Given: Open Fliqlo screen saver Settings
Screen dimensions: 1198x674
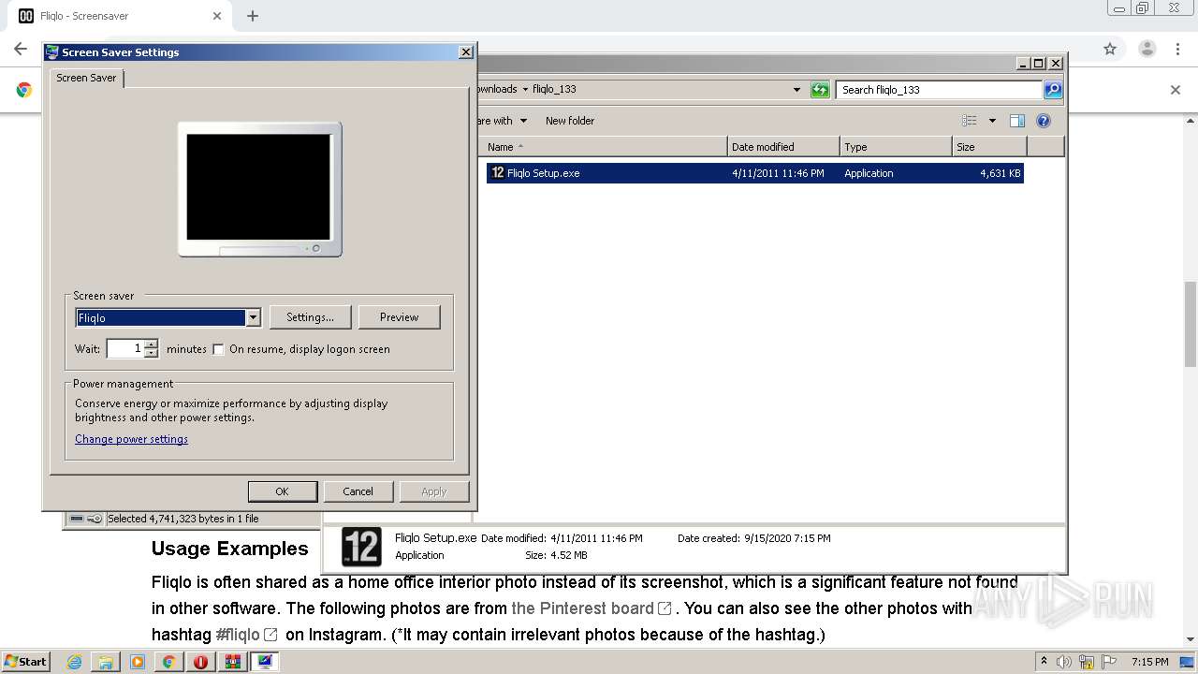Looking at the screenshot, I should [310, 317].
